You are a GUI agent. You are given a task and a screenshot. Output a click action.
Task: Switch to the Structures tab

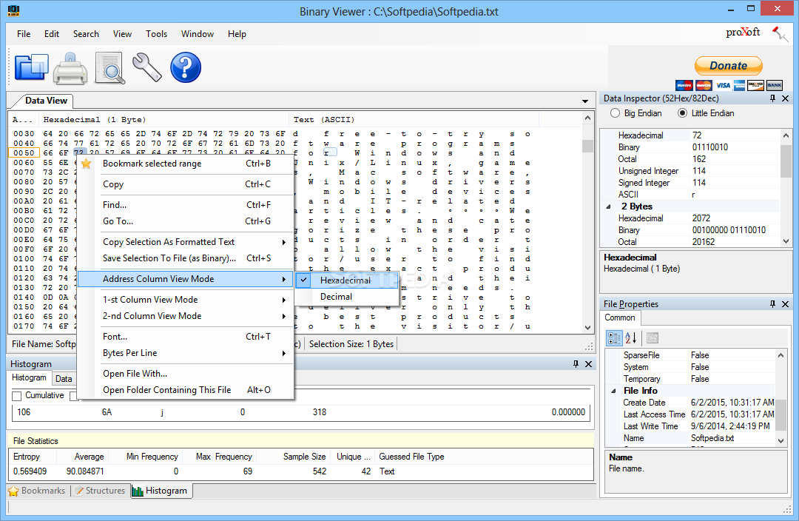[99, 491]
